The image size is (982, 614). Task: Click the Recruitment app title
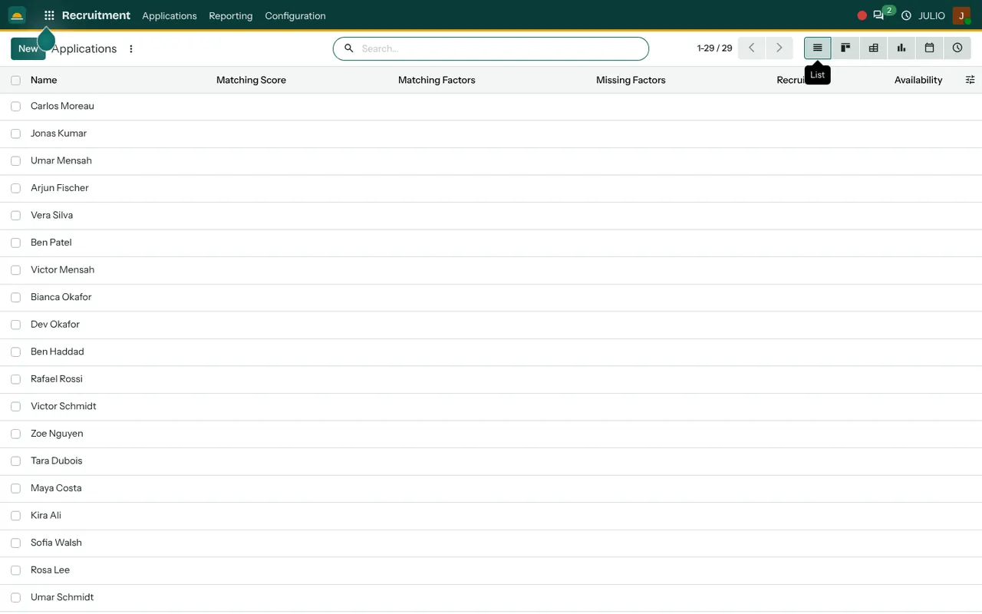pyautogui.click(x=96, y=15)
